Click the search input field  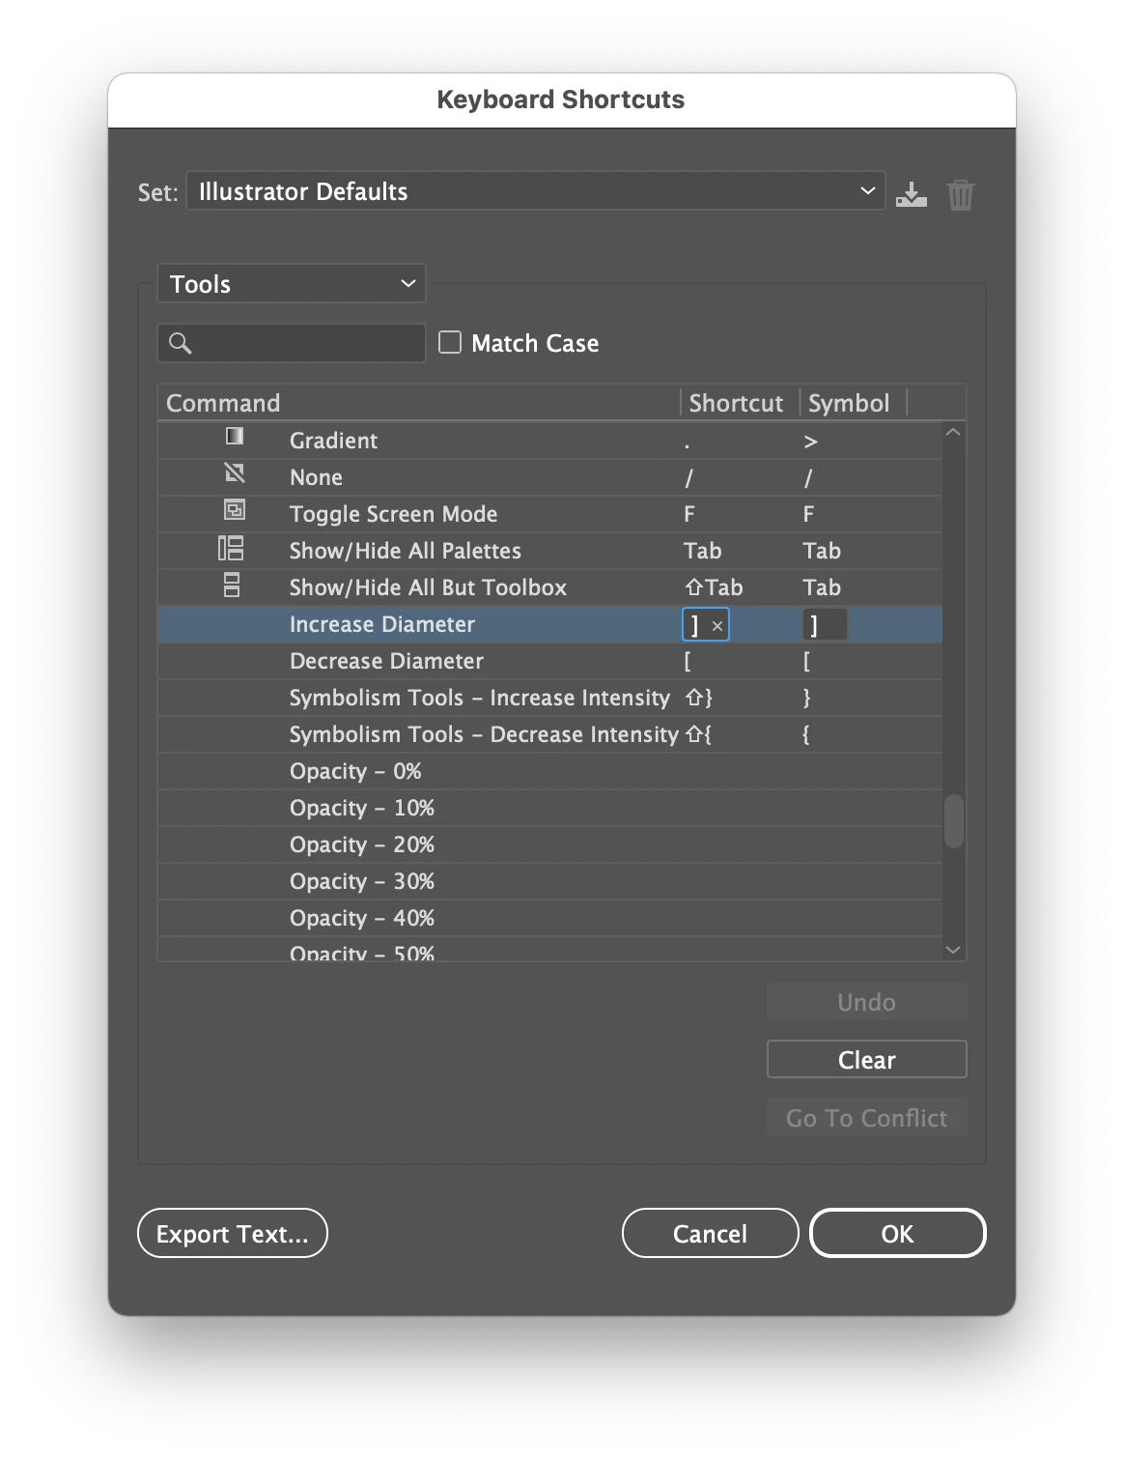click(x=292, y=343)
